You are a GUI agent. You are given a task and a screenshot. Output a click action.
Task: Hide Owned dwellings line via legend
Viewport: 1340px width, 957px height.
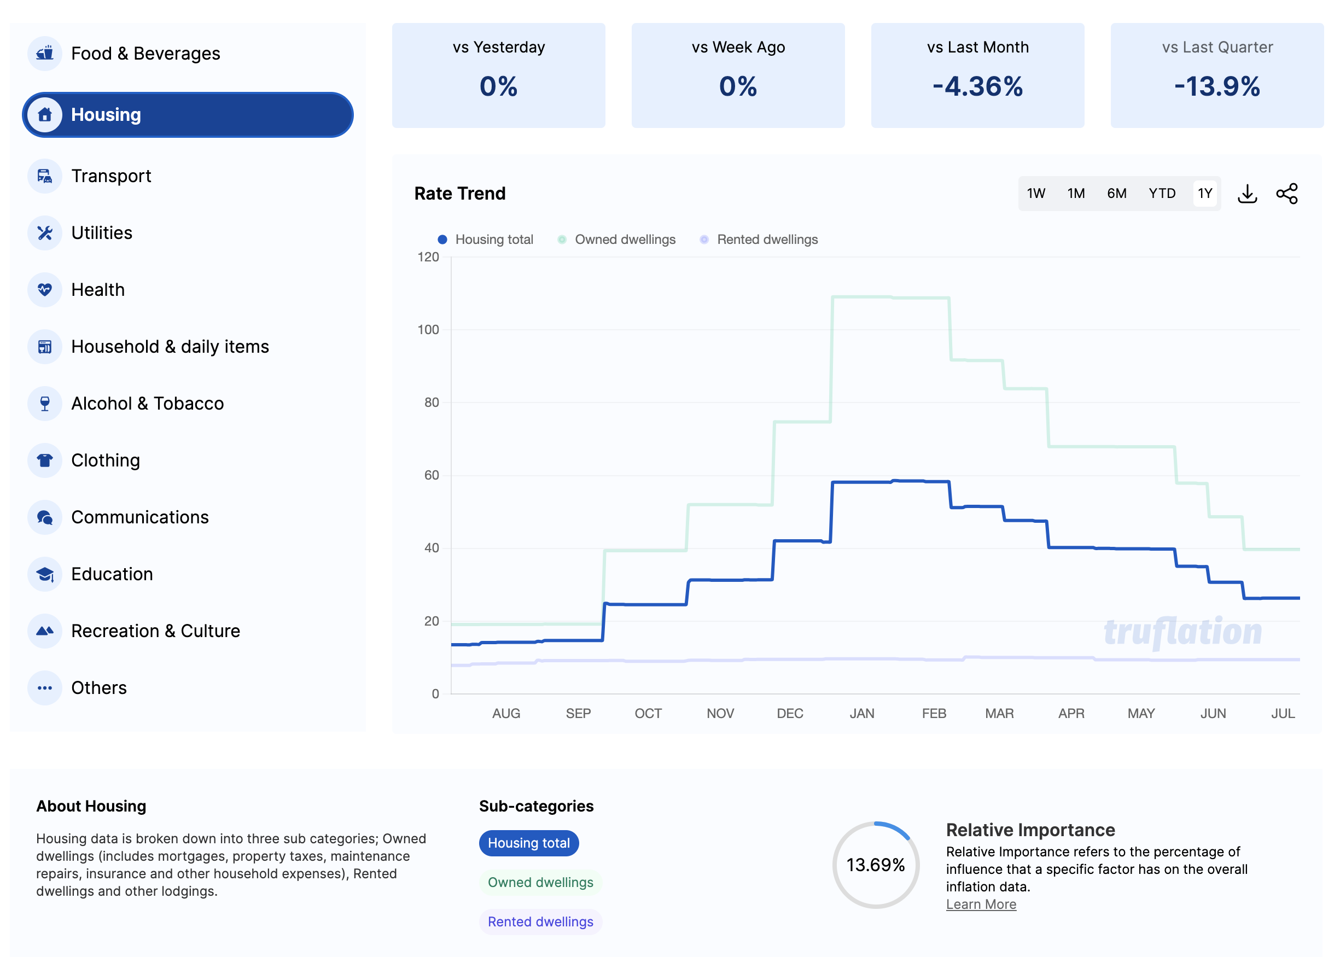pyautogui.click(x=616, y=240)
